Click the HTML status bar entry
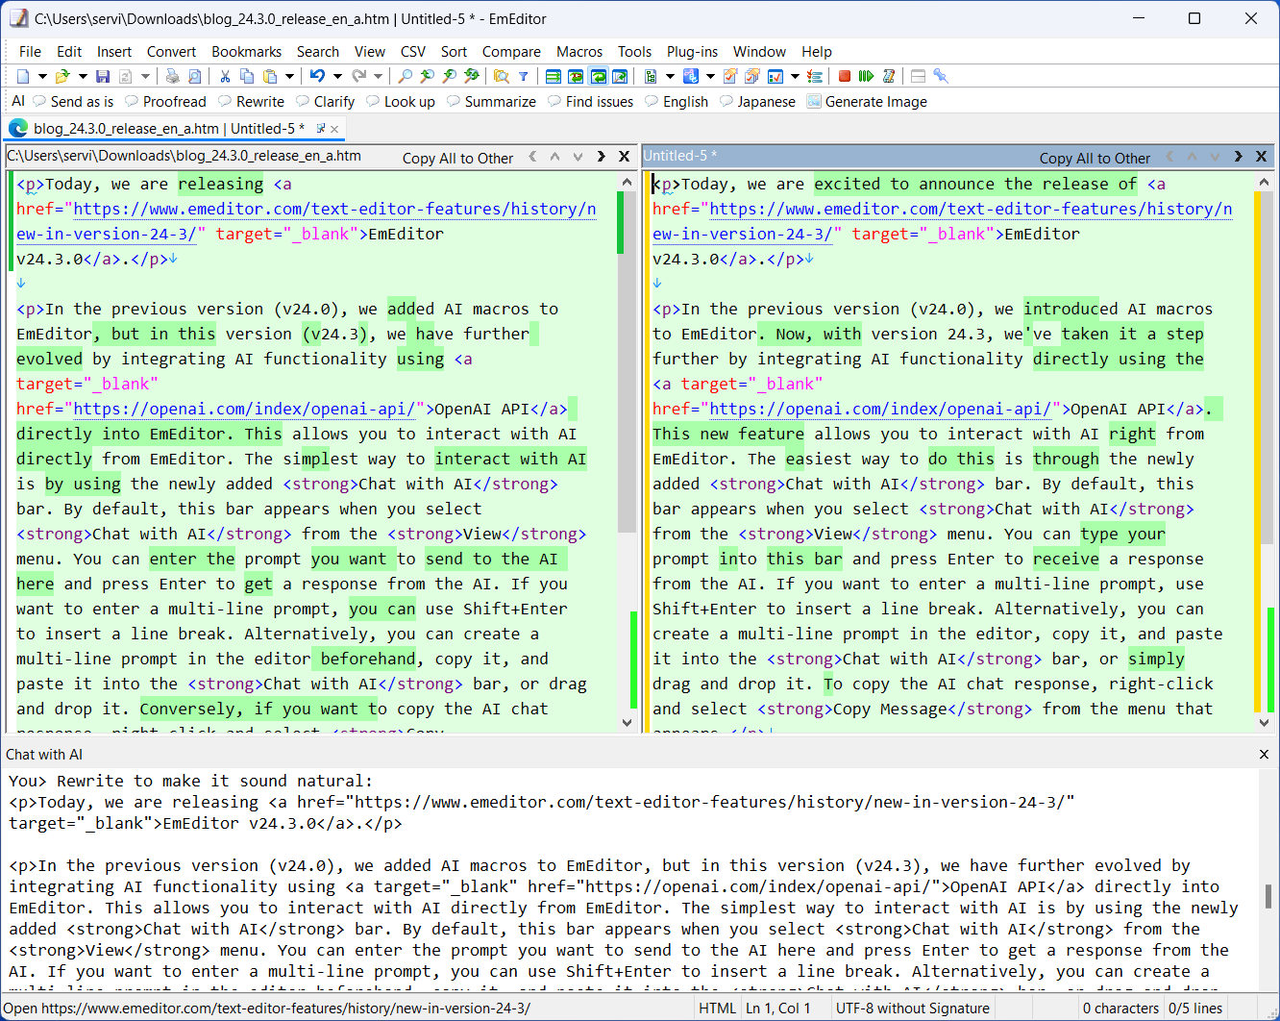Image resolution: width=1280 pixels, height=1021 pixels. (717, 1009)
